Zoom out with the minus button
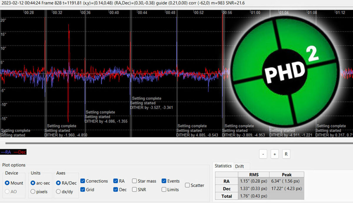The height and width of the screenshot is (203, 353). [263, 154]
